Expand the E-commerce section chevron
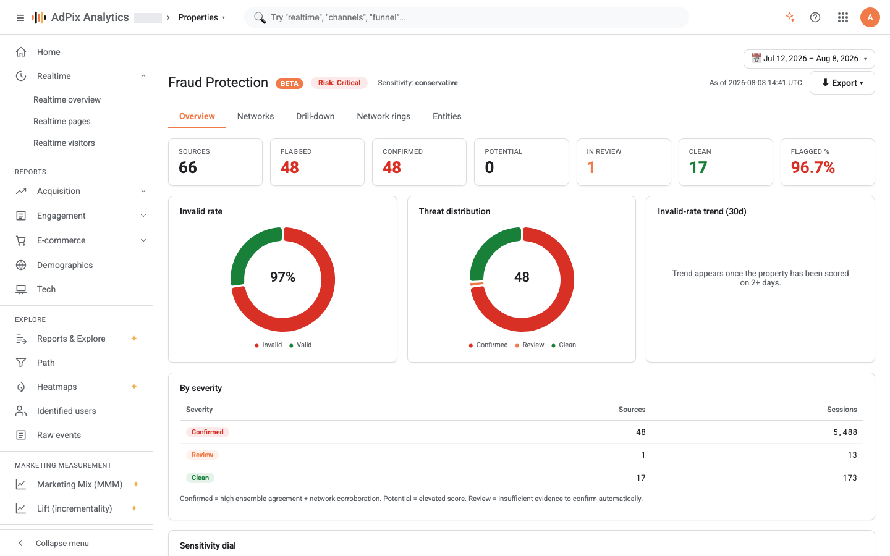Viewport: 890px width, 556px height. coord(143,240)
